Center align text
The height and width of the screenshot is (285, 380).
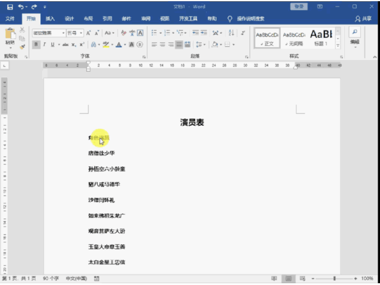point(162,45)
